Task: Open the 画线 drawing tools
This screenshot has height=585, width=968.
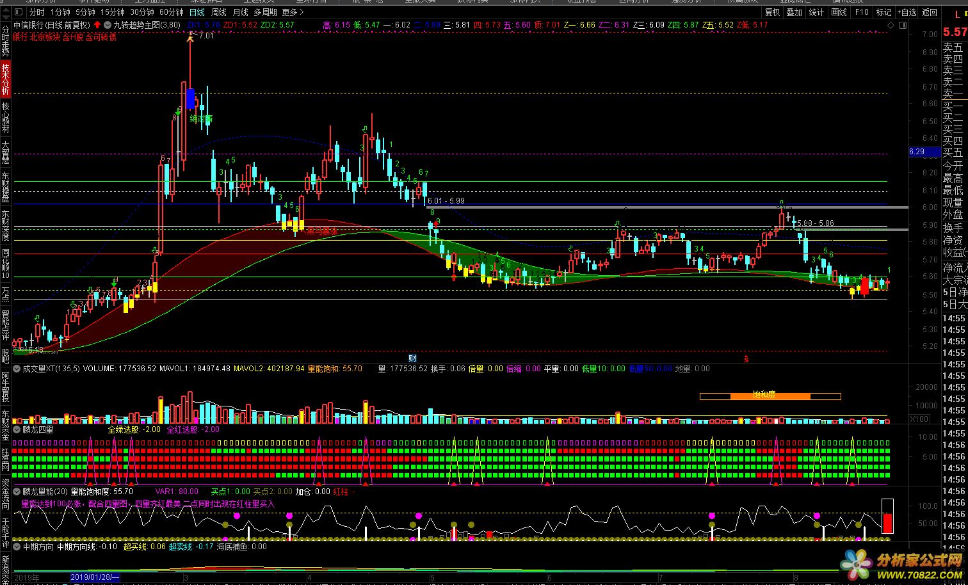Action: 839,12
